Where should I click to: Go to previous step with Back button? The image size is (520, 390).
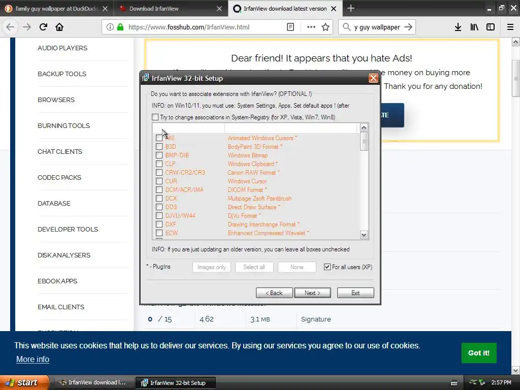(274, 293)
